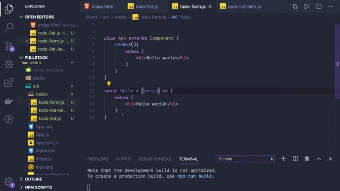Open the OUTPUT panel tab
Viewport: 340px width, 191px height.
coord(123,159)
